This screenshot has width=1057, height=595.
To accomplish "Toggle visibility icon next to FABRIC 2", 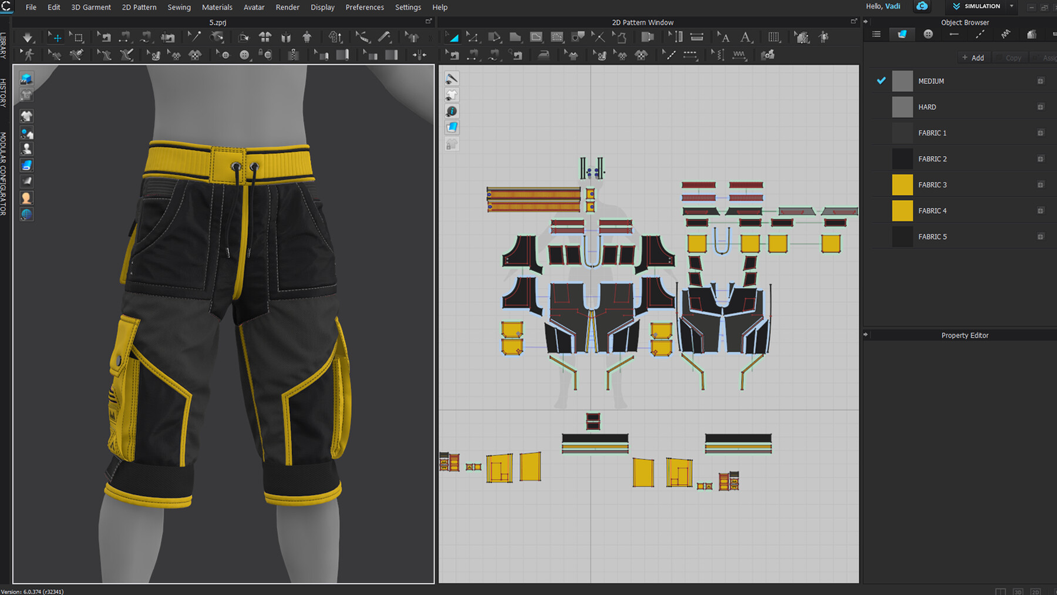I will click(x=1041, y=159).
